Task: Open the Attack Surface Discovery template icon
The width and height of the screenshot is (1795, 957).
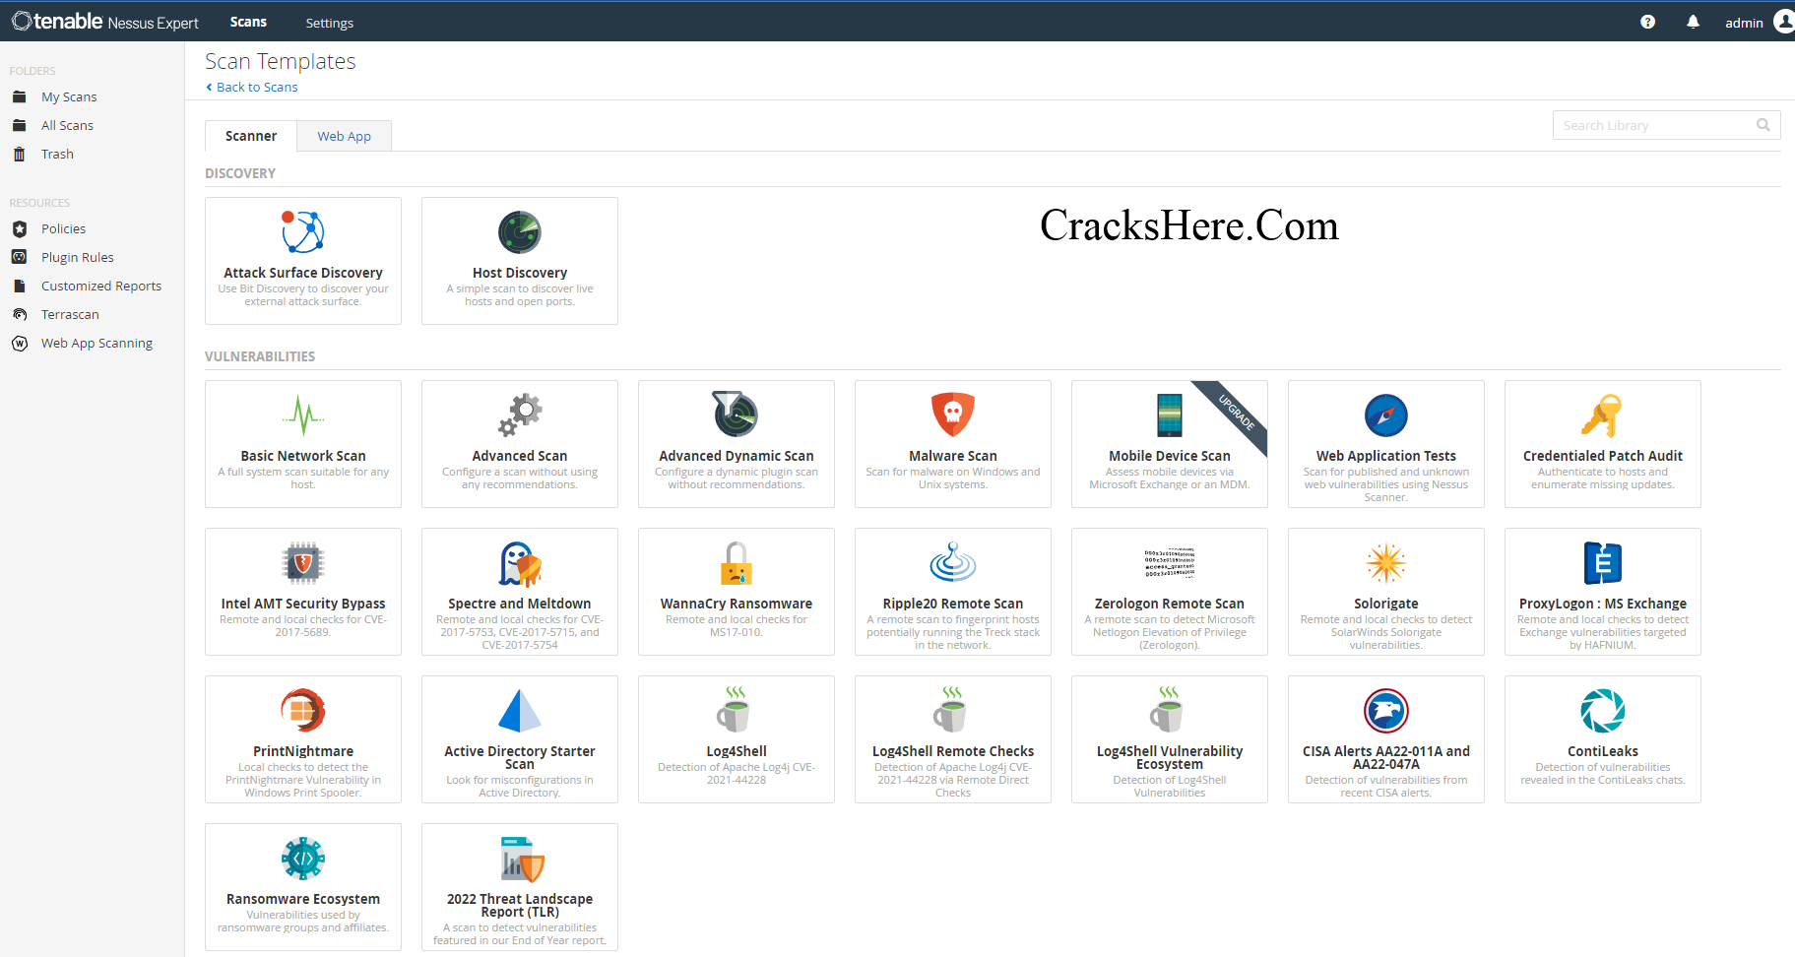Action: click(x=303, y=232)
